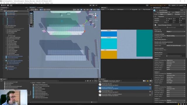The image size is (187, 105).
Task: Select the View (hand) tool in Scene overlay
Action: click(31, 13)
